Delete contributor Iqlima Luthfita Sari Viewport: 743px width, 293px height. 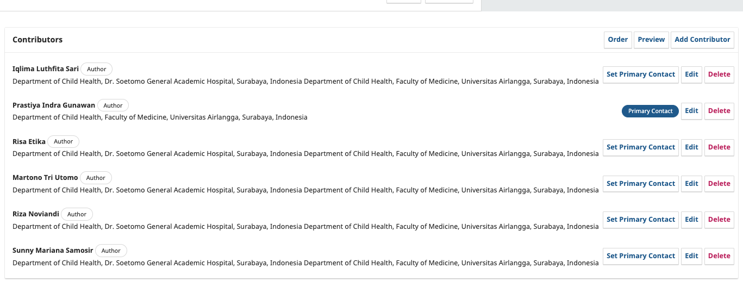[719, 74]
